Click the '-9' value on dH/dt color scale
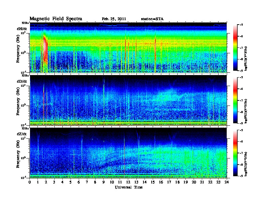The image size is (270, 209). tap(241, 71)
